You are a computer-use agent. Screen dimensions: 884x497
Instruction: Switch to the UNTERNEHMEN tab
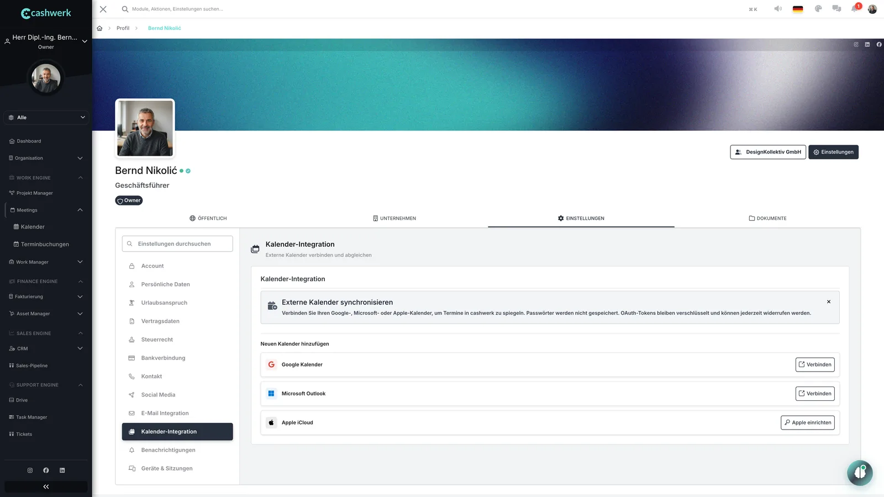(394, 218)
